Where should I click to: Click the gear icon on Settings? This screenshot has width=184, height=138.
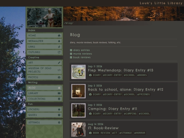tap(59, 122)
